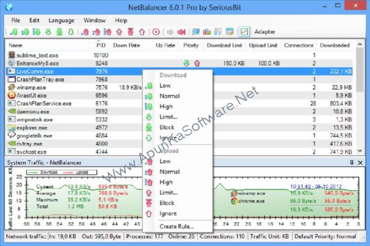This screenshot has height=246, width=370.
Task: Select the googletalk.exe process row
Action: coord(179,135)
